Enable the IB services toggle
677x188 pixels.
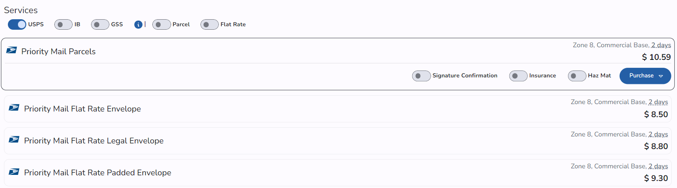pyautogui.click(x=63, y=24)
